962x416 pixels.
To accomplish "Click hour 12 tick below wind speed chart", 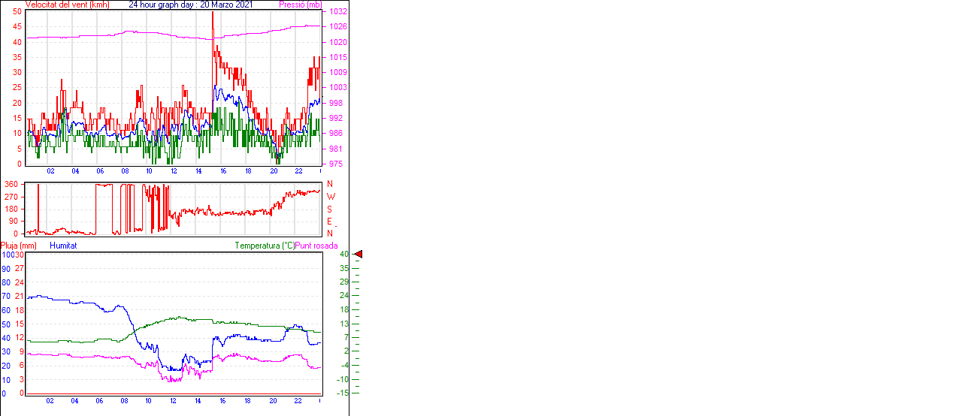I will click(174, 171).
